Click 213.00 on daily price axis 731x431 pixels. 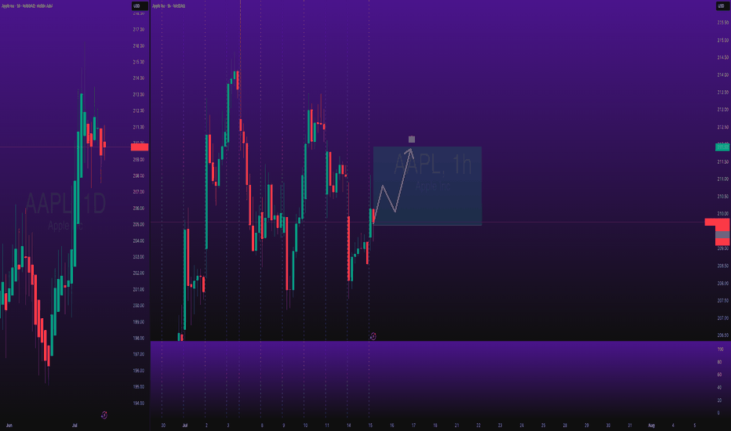139,95
